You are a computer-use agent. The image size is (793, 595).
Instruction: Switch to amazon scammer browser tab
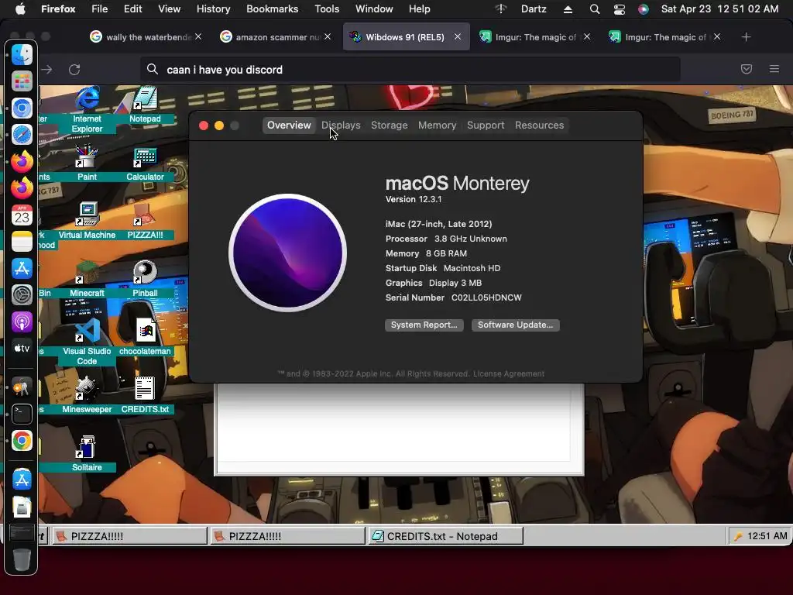275,37
